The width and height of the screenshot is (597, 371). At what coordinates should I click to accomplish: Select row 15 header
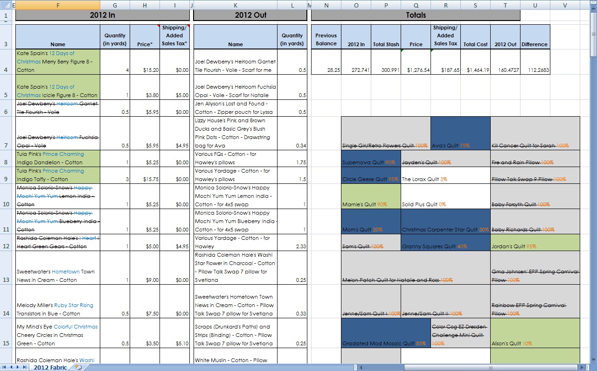(6, 333)
